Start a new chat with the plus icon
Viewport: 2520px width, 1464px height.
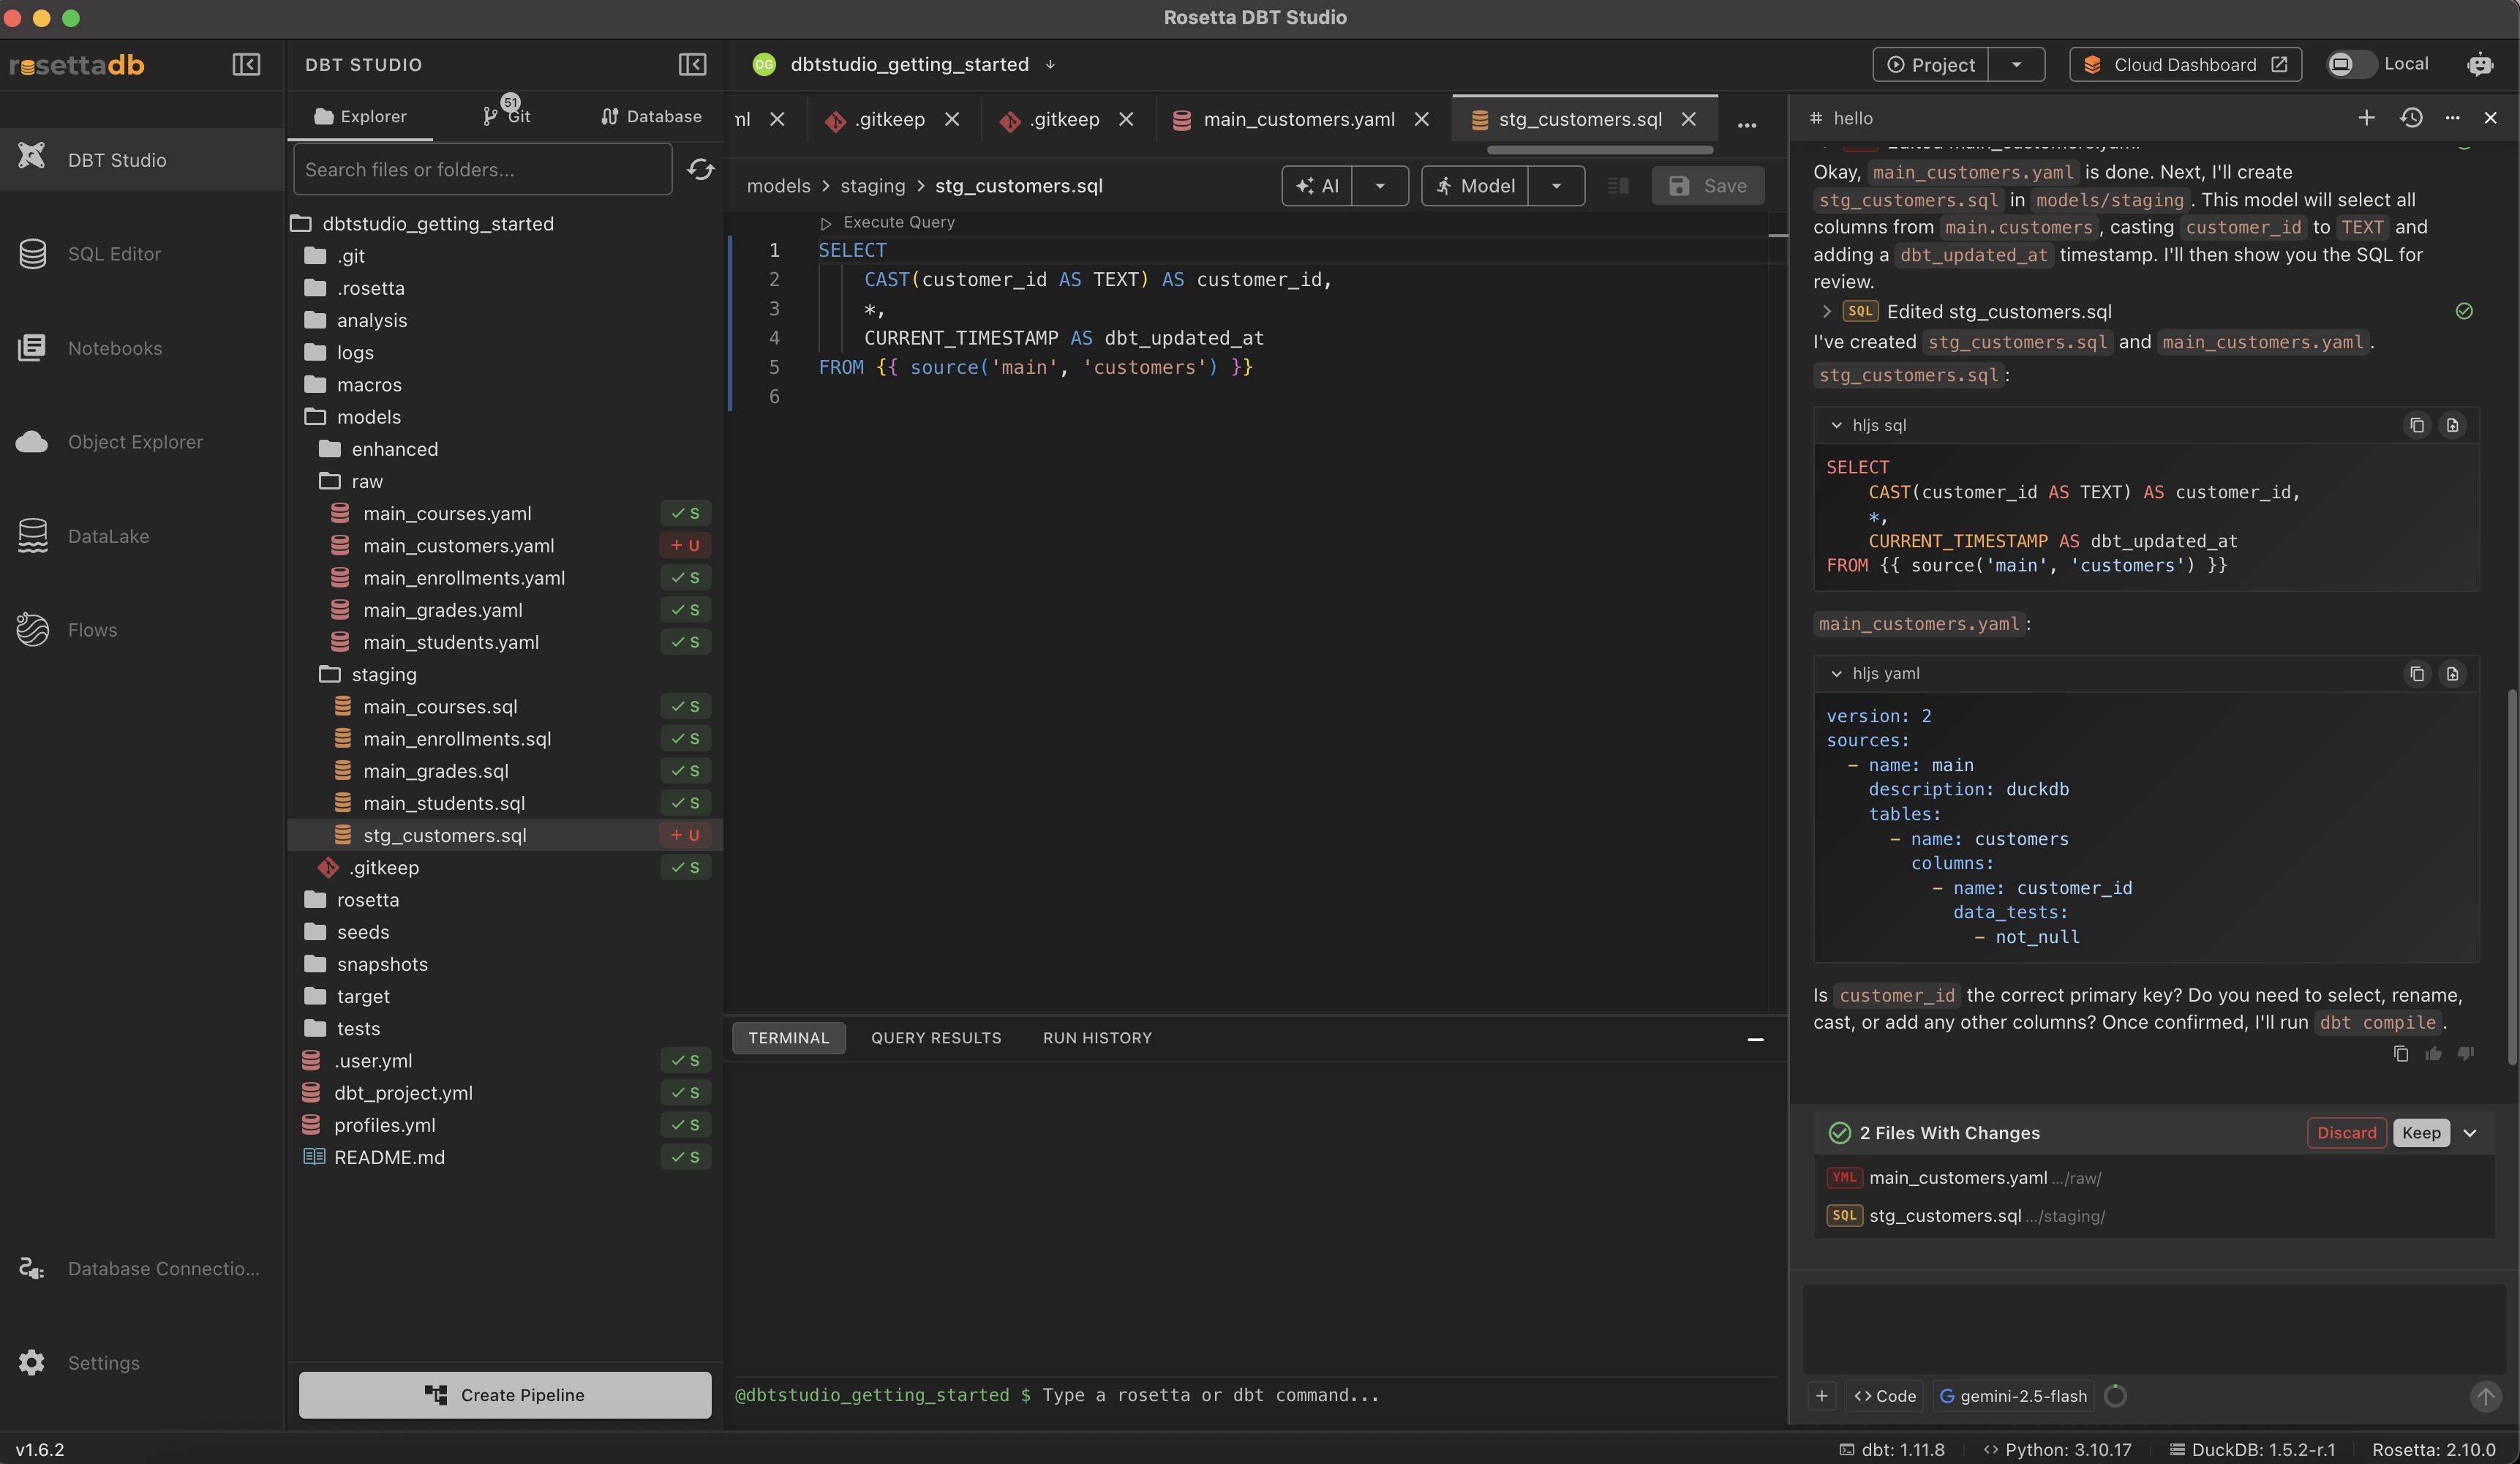[x=2366, y=118]
